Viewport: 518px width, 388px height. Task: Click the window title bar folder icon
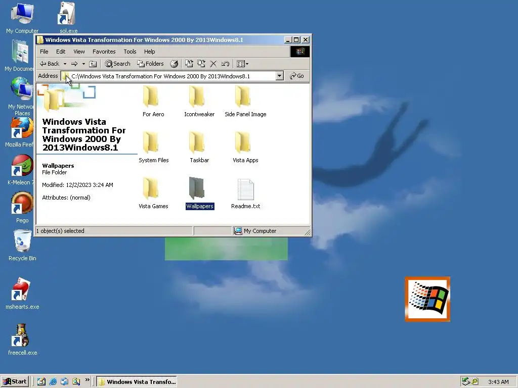point(40,40)
